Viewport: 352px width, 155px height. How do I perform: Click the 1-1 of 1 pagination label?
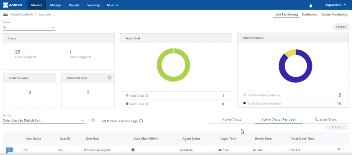pos(337,127)
